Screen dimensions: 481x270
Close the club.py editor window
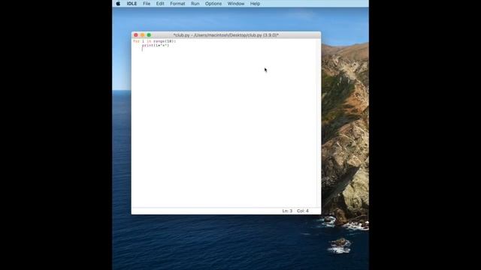tap(136, 35)
